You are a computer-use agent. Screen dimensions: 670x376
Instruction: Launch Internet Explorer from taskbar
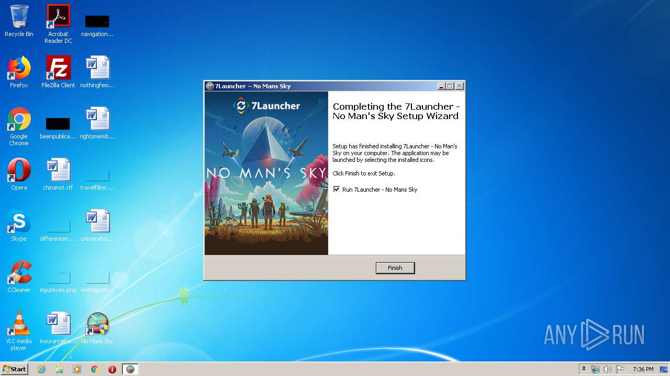point(41,369)
